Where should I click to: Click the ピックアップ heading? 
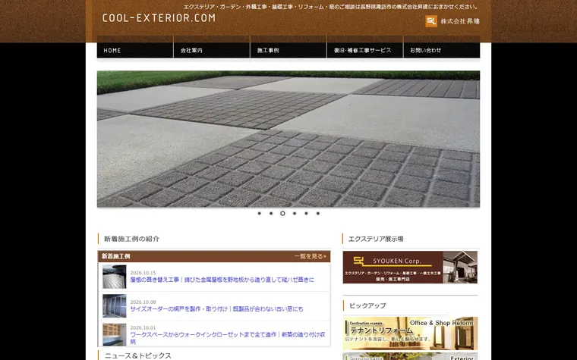tap(367, 305)
